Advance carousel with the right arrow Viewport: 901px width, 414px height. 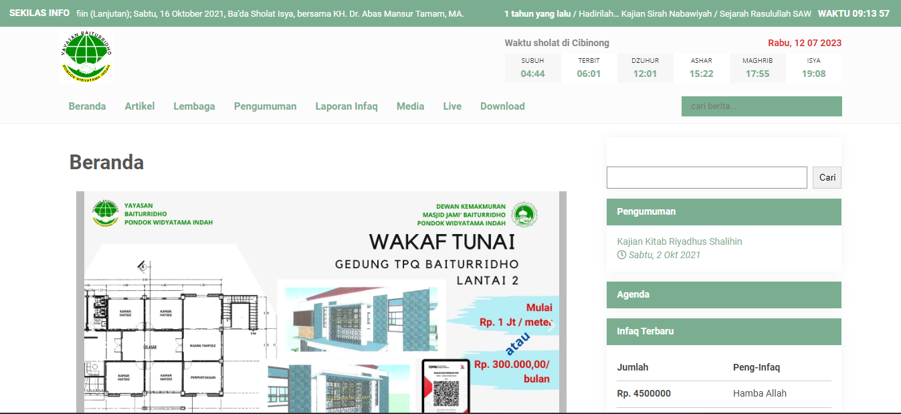pos(550,326)
